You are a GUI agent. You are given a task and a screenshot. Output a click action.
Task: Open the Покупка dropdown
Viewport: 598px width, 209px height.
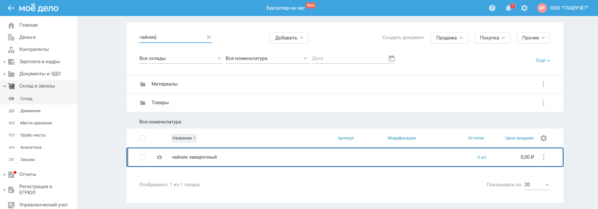pos(492,38)
